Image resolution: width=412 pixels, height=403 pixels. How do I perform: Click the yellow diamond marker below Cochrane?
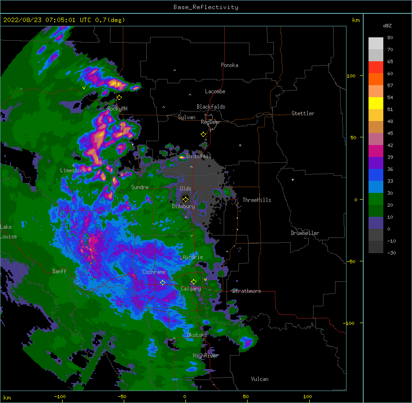pyautogui.click(x=163, y=283)
